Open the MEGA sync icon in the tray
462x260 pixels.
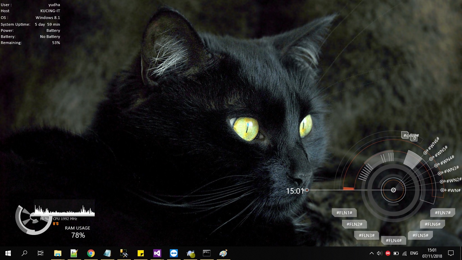388,253
